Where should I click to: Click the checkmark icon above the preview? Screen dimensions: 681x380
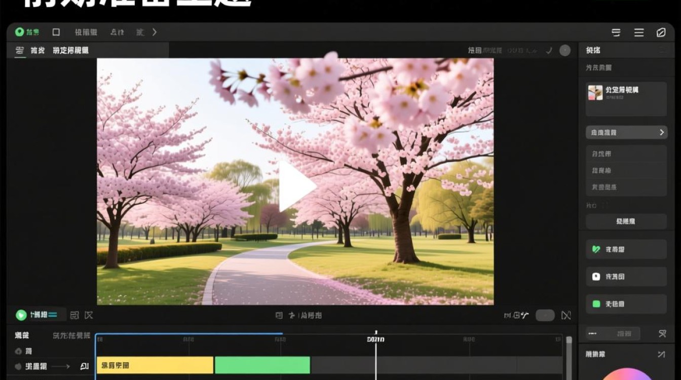[549, 50]
